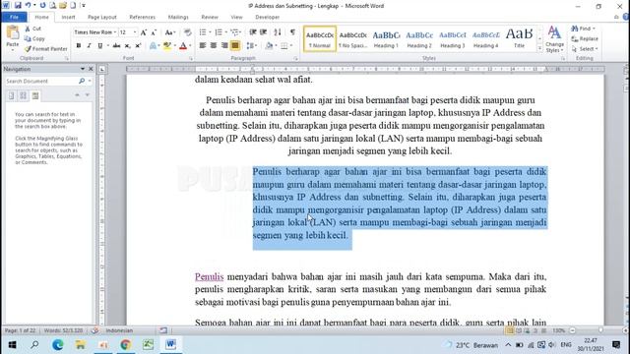Open the spelling check status icon
Image resolution: width=630 pixels, height=354 pixels.
coord(94,330)
